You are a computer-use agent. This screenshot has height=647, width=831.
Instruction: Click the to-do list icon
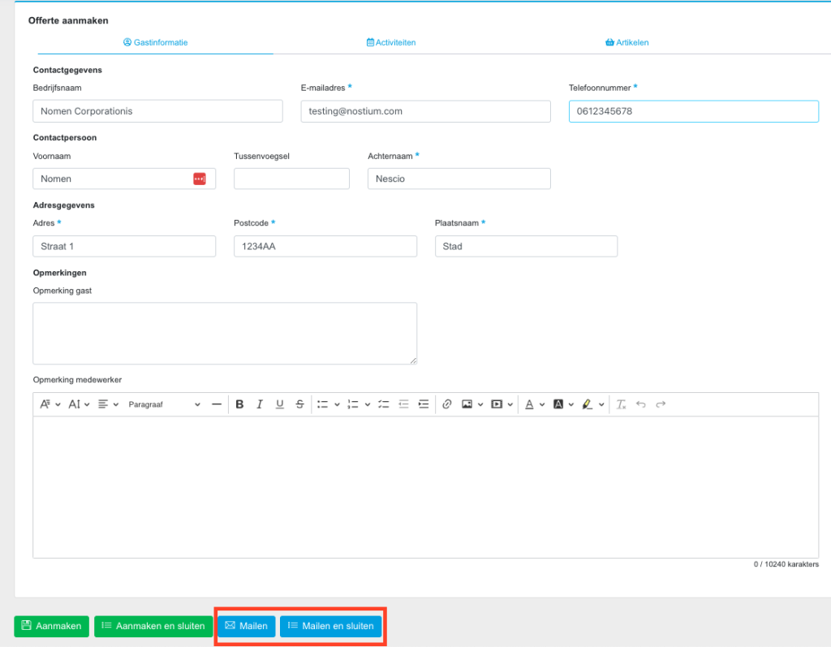pos(384,404)
